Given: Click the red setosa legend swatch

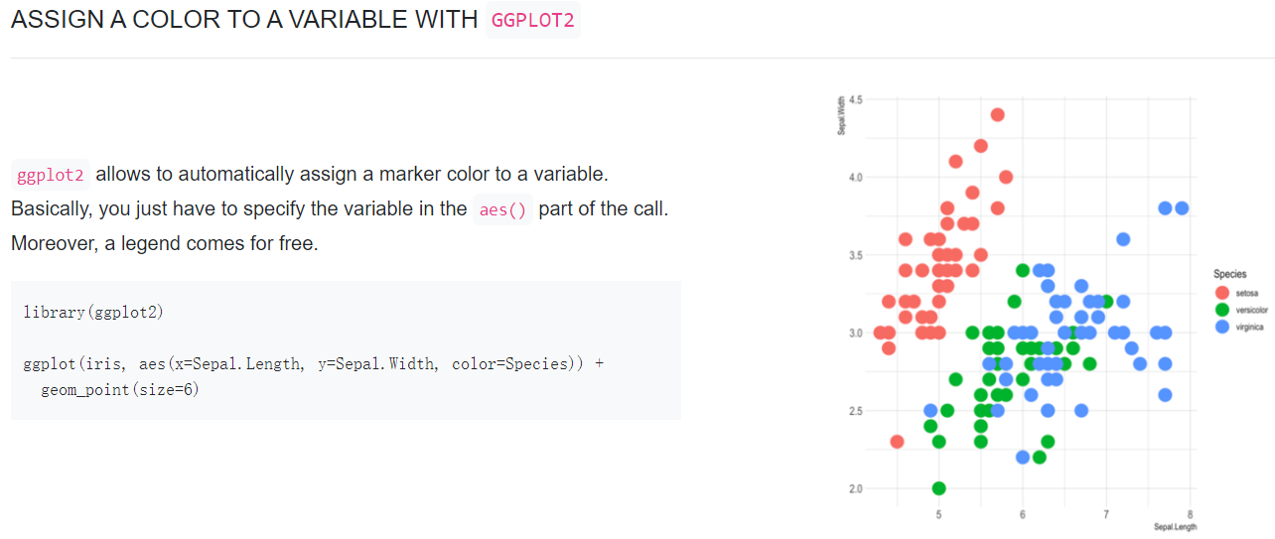Looking at the screenshot, I should pos(1222,293).
